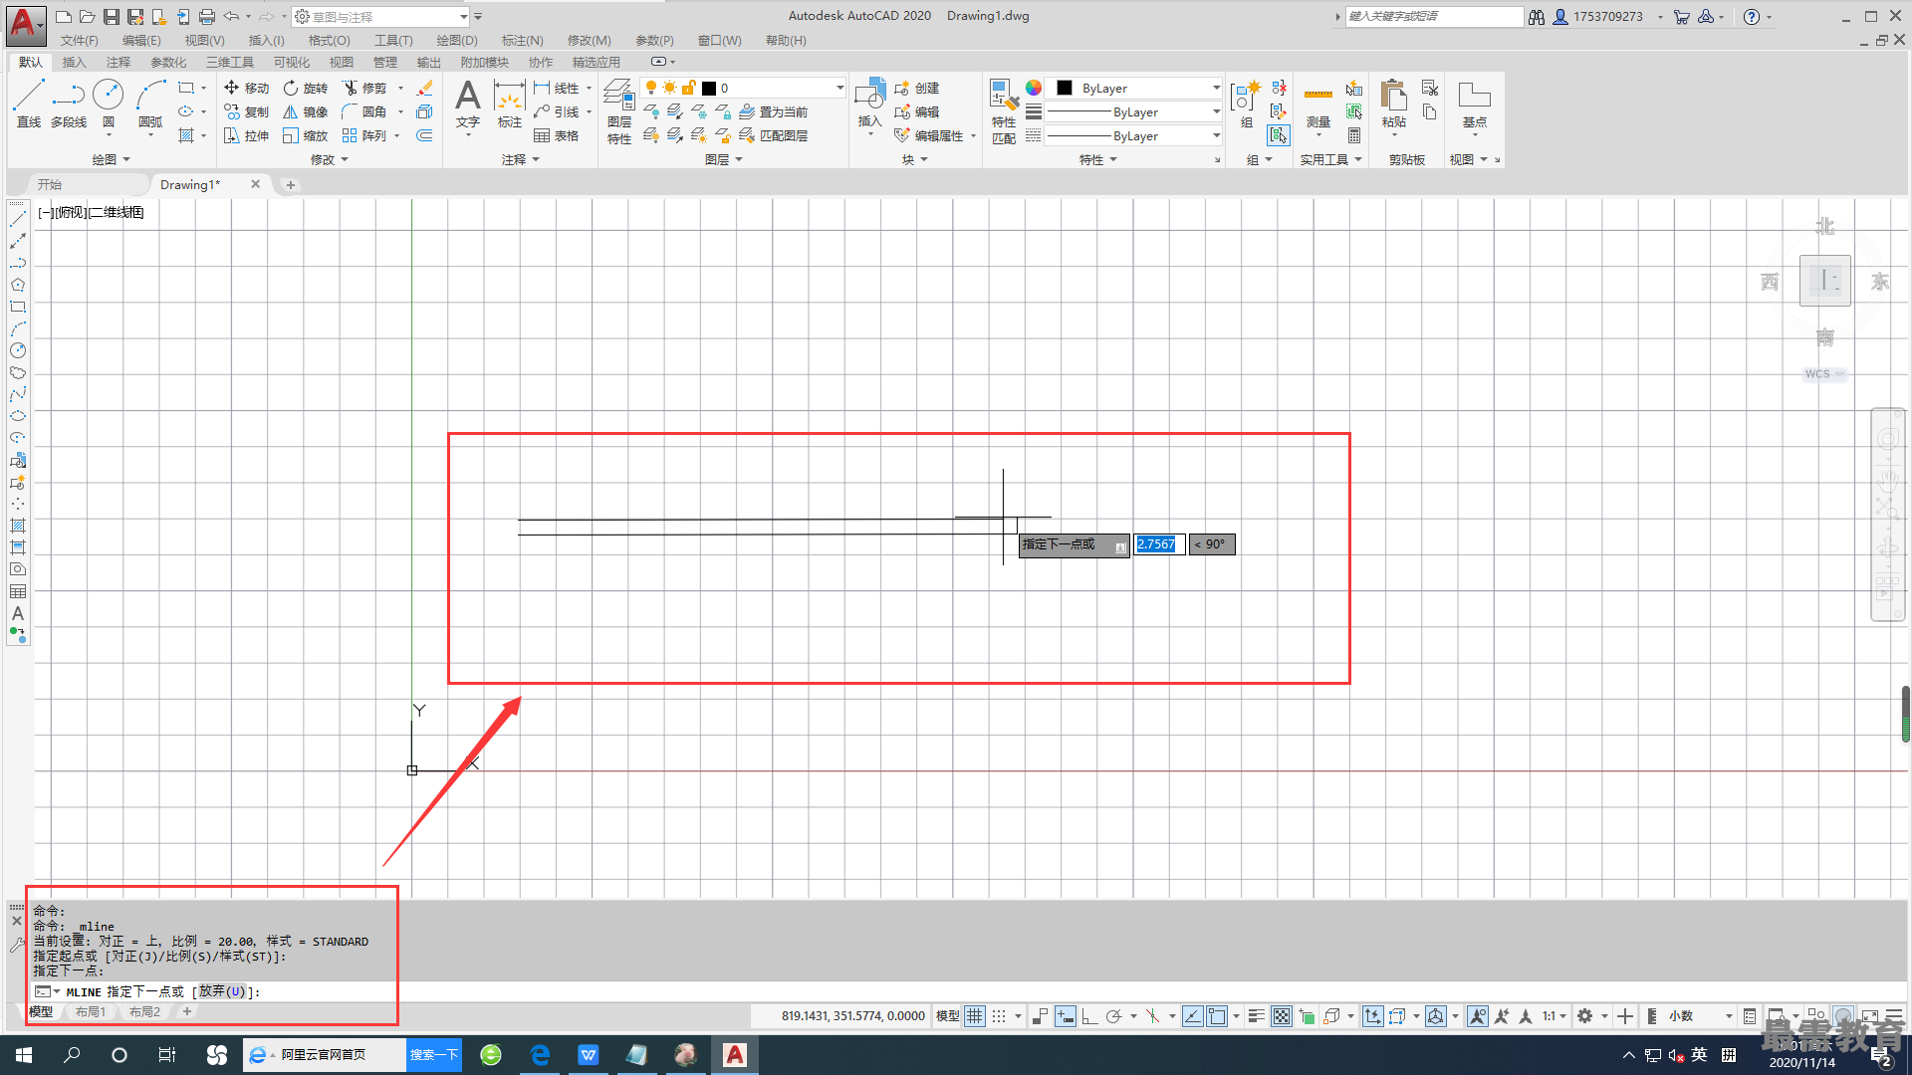Image resolution: width=1912 pixels, height=1075 pixels.
Task: Open the 绘图(D) menu
Action: point(457,41)
